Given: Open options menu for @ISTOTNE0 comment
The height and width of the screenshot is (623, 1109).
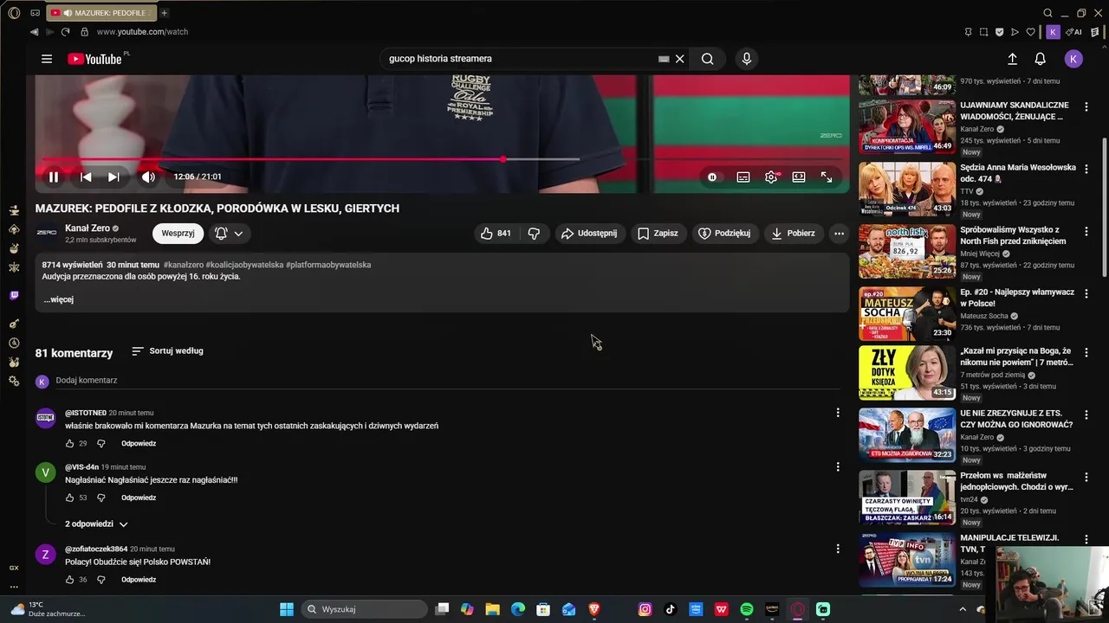Looking at the screenshot, I should (838, 413).
